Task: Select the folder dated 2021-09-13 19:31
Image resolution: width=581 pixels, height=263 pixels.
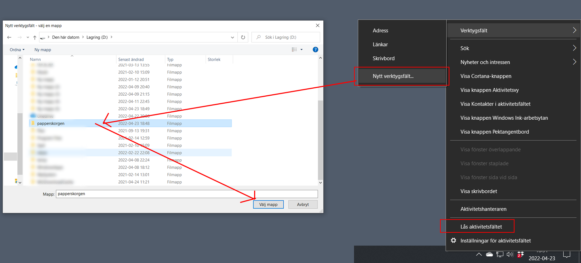Action: 130,131
